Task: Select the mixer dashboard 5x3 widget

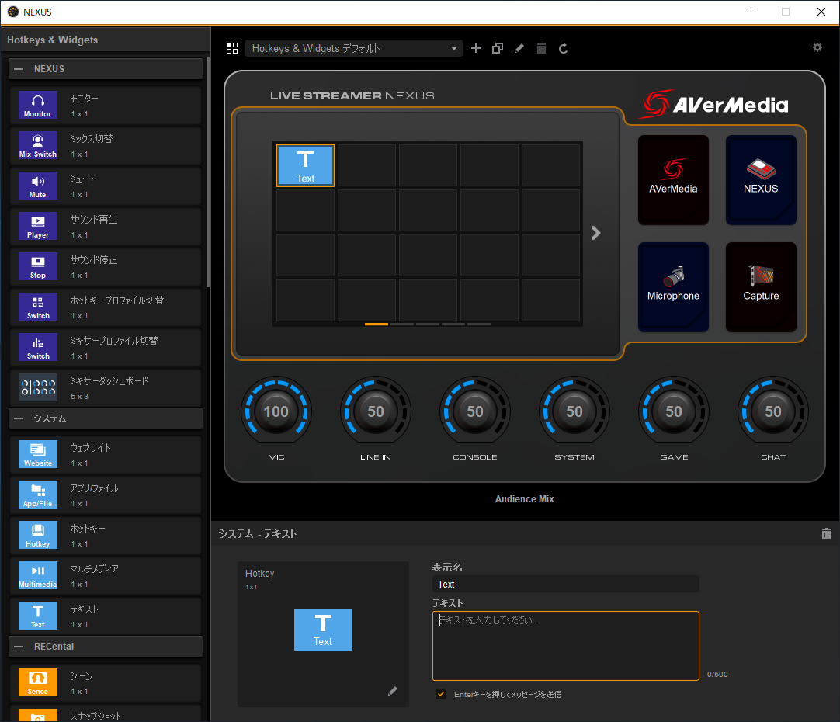Action: (x=37, y=387)
